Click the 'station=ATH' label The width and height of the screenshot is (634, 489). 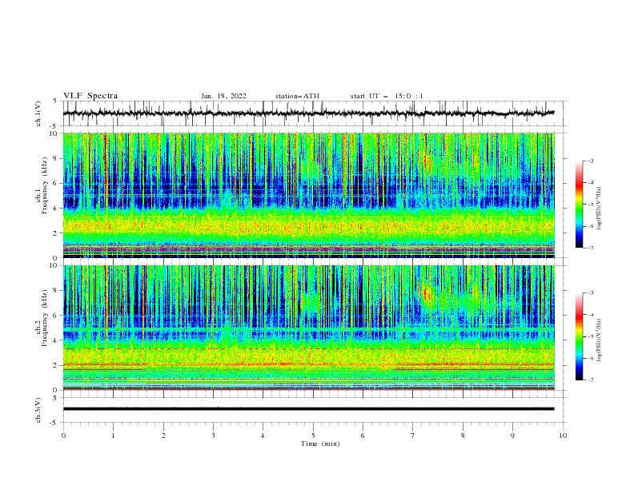click(297, 96)
